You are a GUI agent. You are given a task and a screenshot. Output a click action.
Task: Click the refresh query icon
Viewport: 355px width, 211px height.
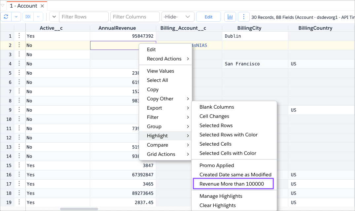tap(6, 17)
